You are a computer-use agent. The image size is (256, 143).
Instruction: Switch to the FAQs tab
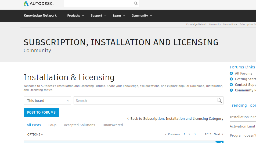point(52,125)
